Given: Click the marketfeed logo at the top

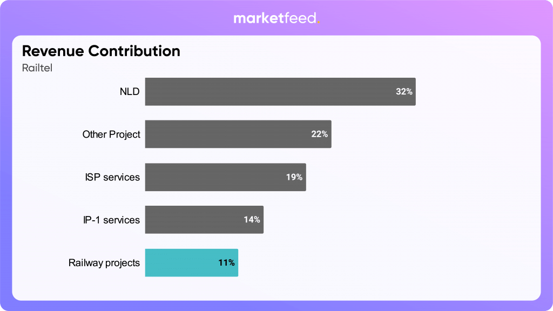Looking at the screenshot, I should (x=275, y=18).
